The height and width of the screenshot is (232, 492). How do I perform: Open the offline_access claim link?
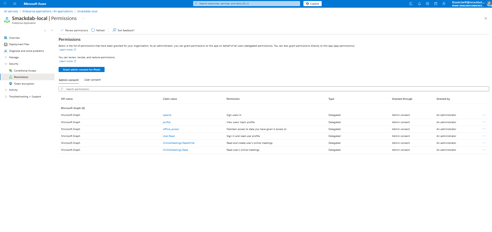pyautogui.click(x=171, y=129)
